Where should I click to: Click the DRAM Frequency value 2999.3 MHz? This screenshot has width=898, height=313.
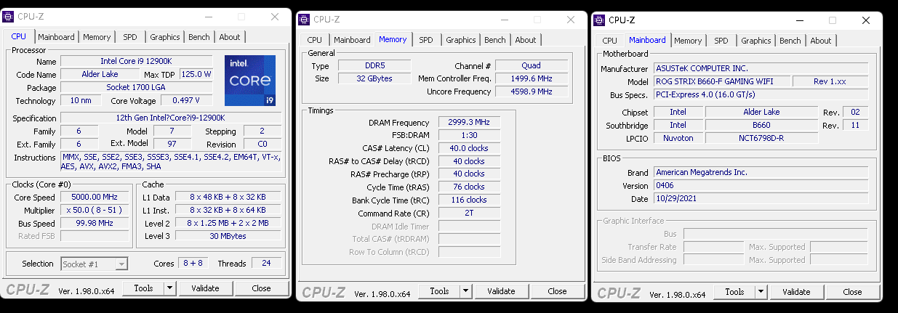[469, 123]
